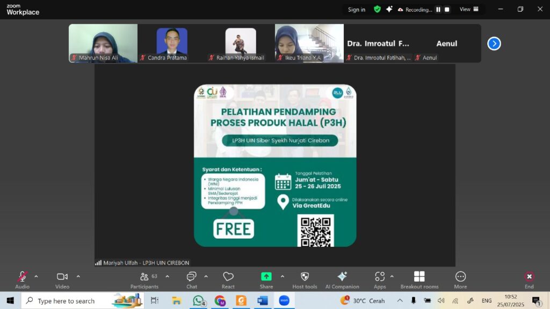Open the React emoji menu
The height and width of the screenshot is (309, 550).
pos(228,279)
